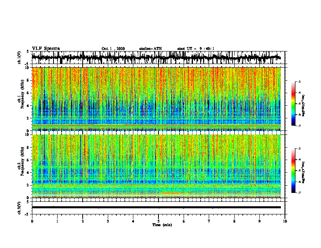
Task: Click the "VLF Spectra" title text
Action: coord(46,49)
